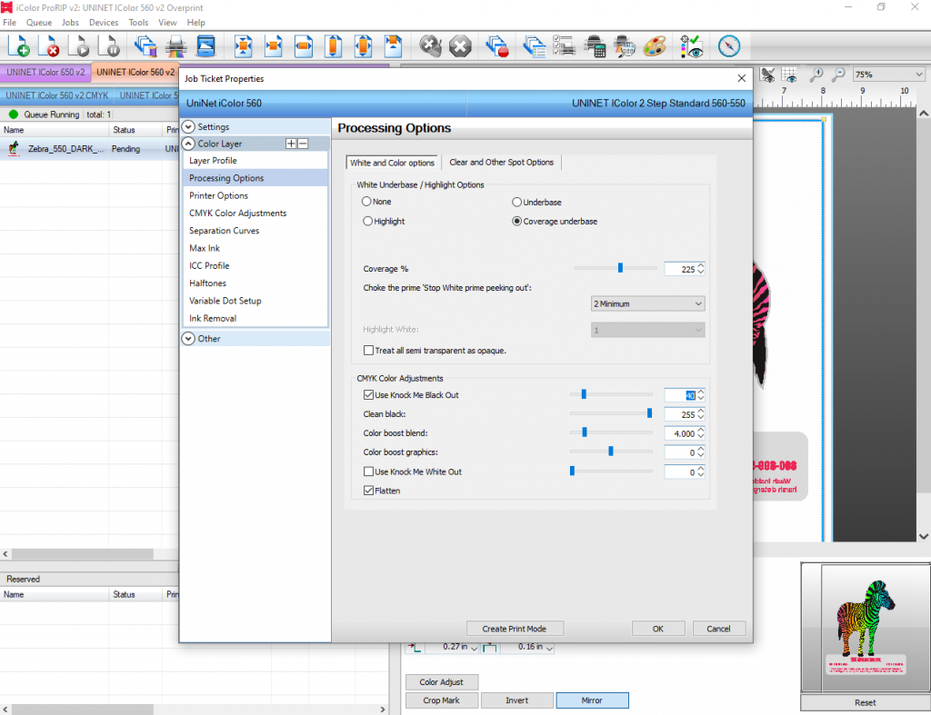Image resolution: width=931 pixels, height=715 pixels.
Task: Click the scale to page width icon
Action: click(304, 45)
